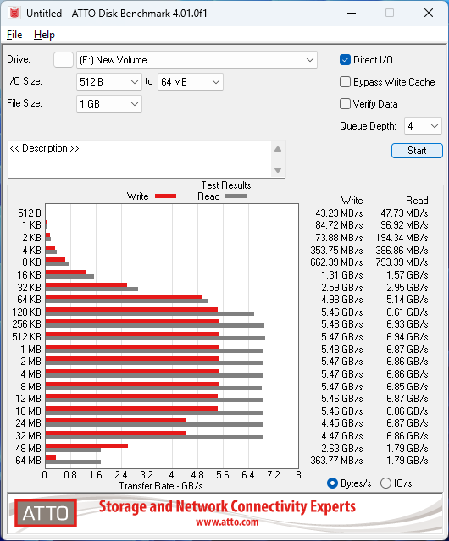Open the 512 B minimum I/O size dropdown
This screenshot has height=541, width=449.
(x=109, y=82)
